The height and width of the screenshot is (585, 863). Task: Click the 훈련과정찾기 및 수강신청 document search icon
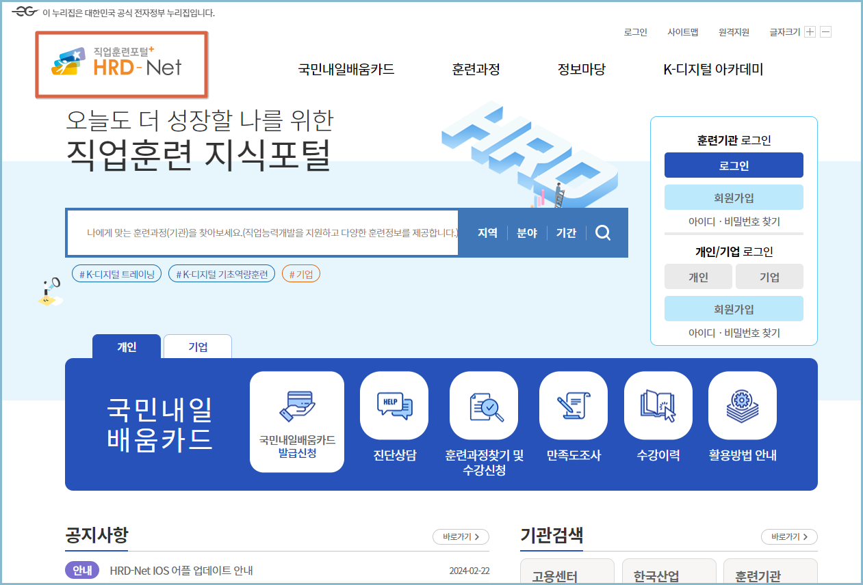click(x=483, y=405)
